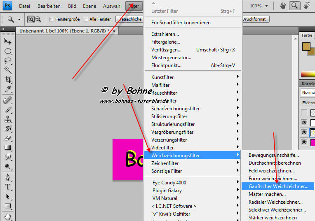This screenshot has height=221, width=315.
Task: Select the Eyedropper tool
Action: (x=8, y=89)
